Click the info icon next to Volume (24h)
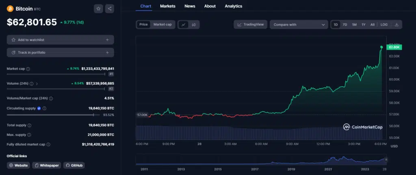The width and height of the screenshot is (416, 175). click(x=32, y=83)
